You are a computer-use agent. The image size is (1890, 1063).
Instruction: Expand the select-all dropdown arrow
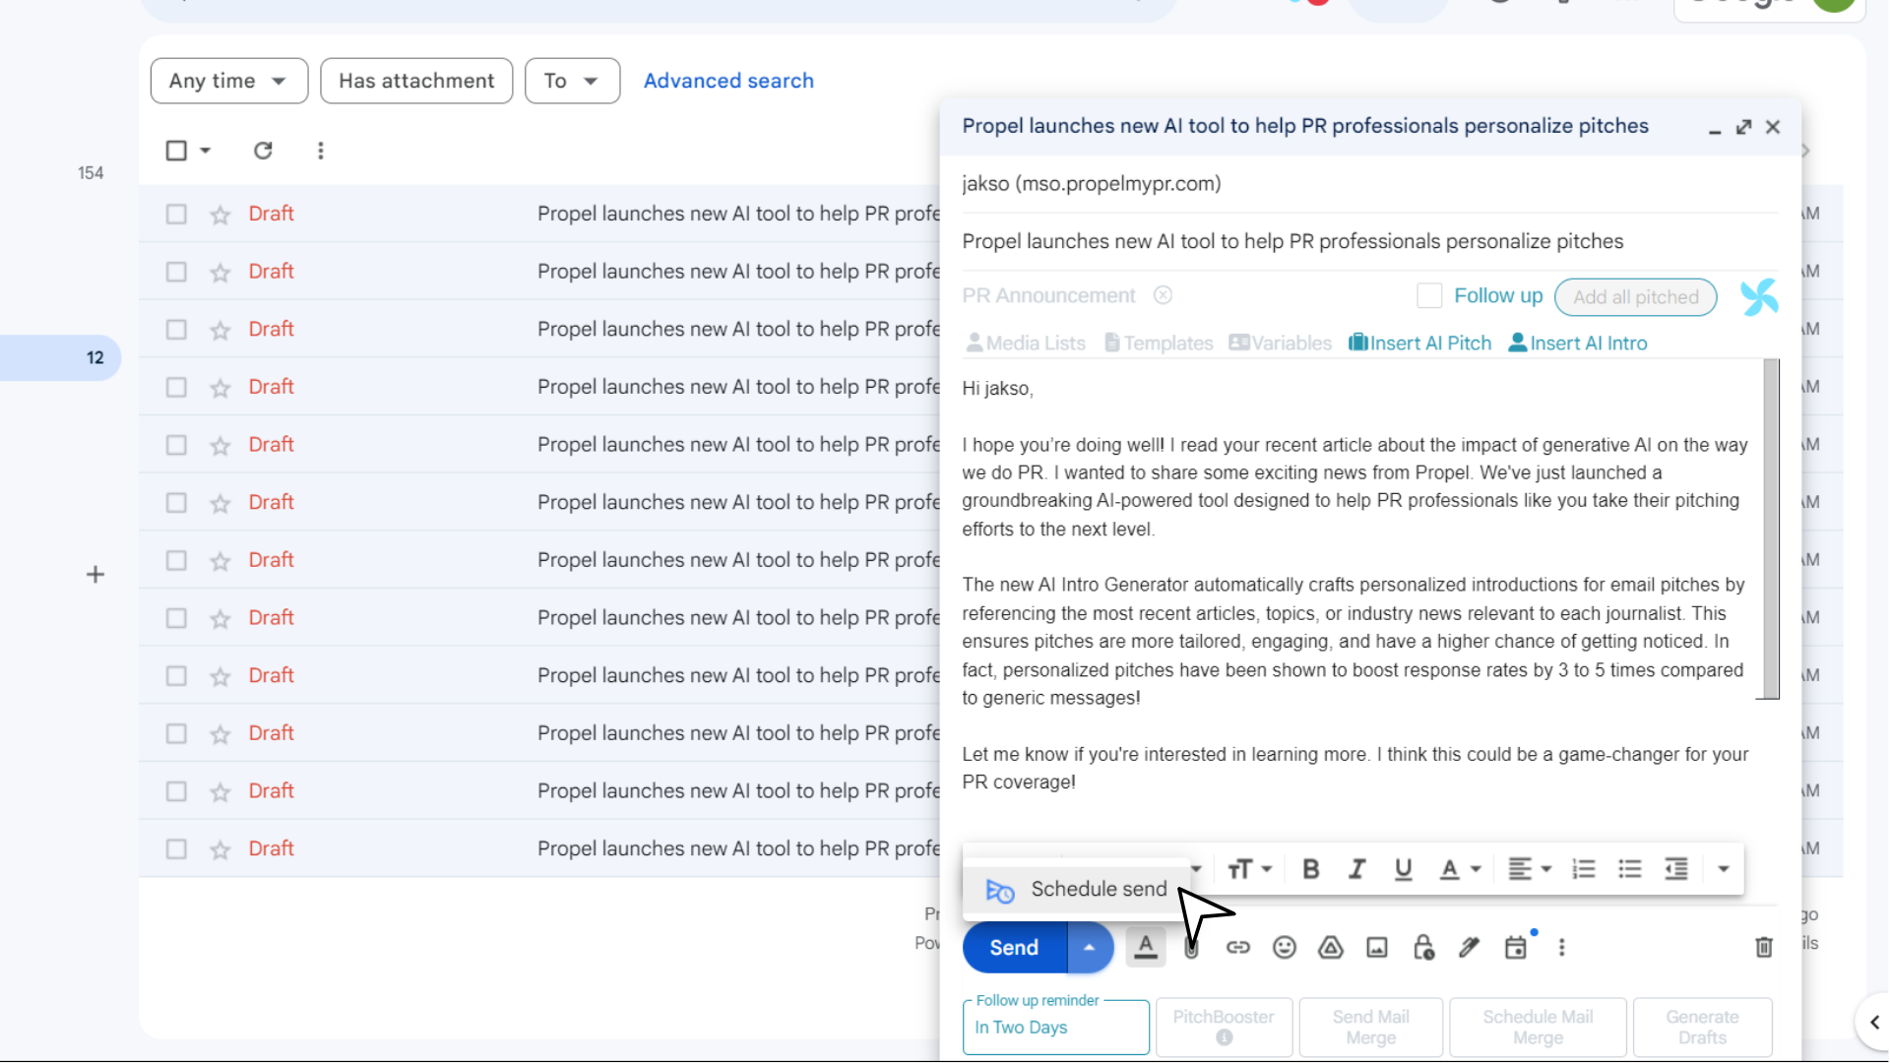pos(206,151)
